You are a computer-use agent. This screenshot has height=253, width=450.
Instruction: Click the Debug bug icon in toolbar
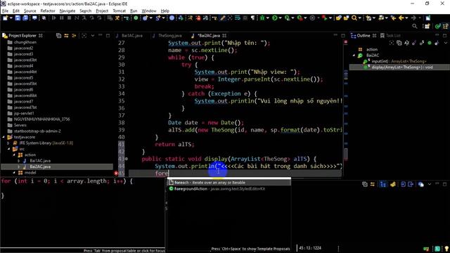(x=262, y=18)
